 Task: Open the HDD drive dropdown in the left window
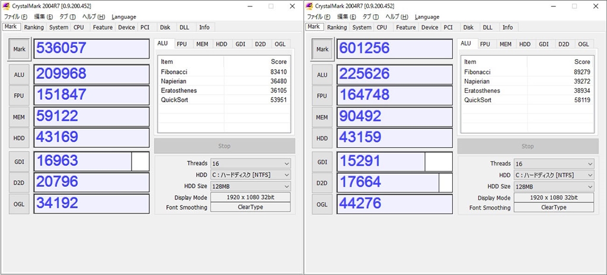click(x=251, y=174)
